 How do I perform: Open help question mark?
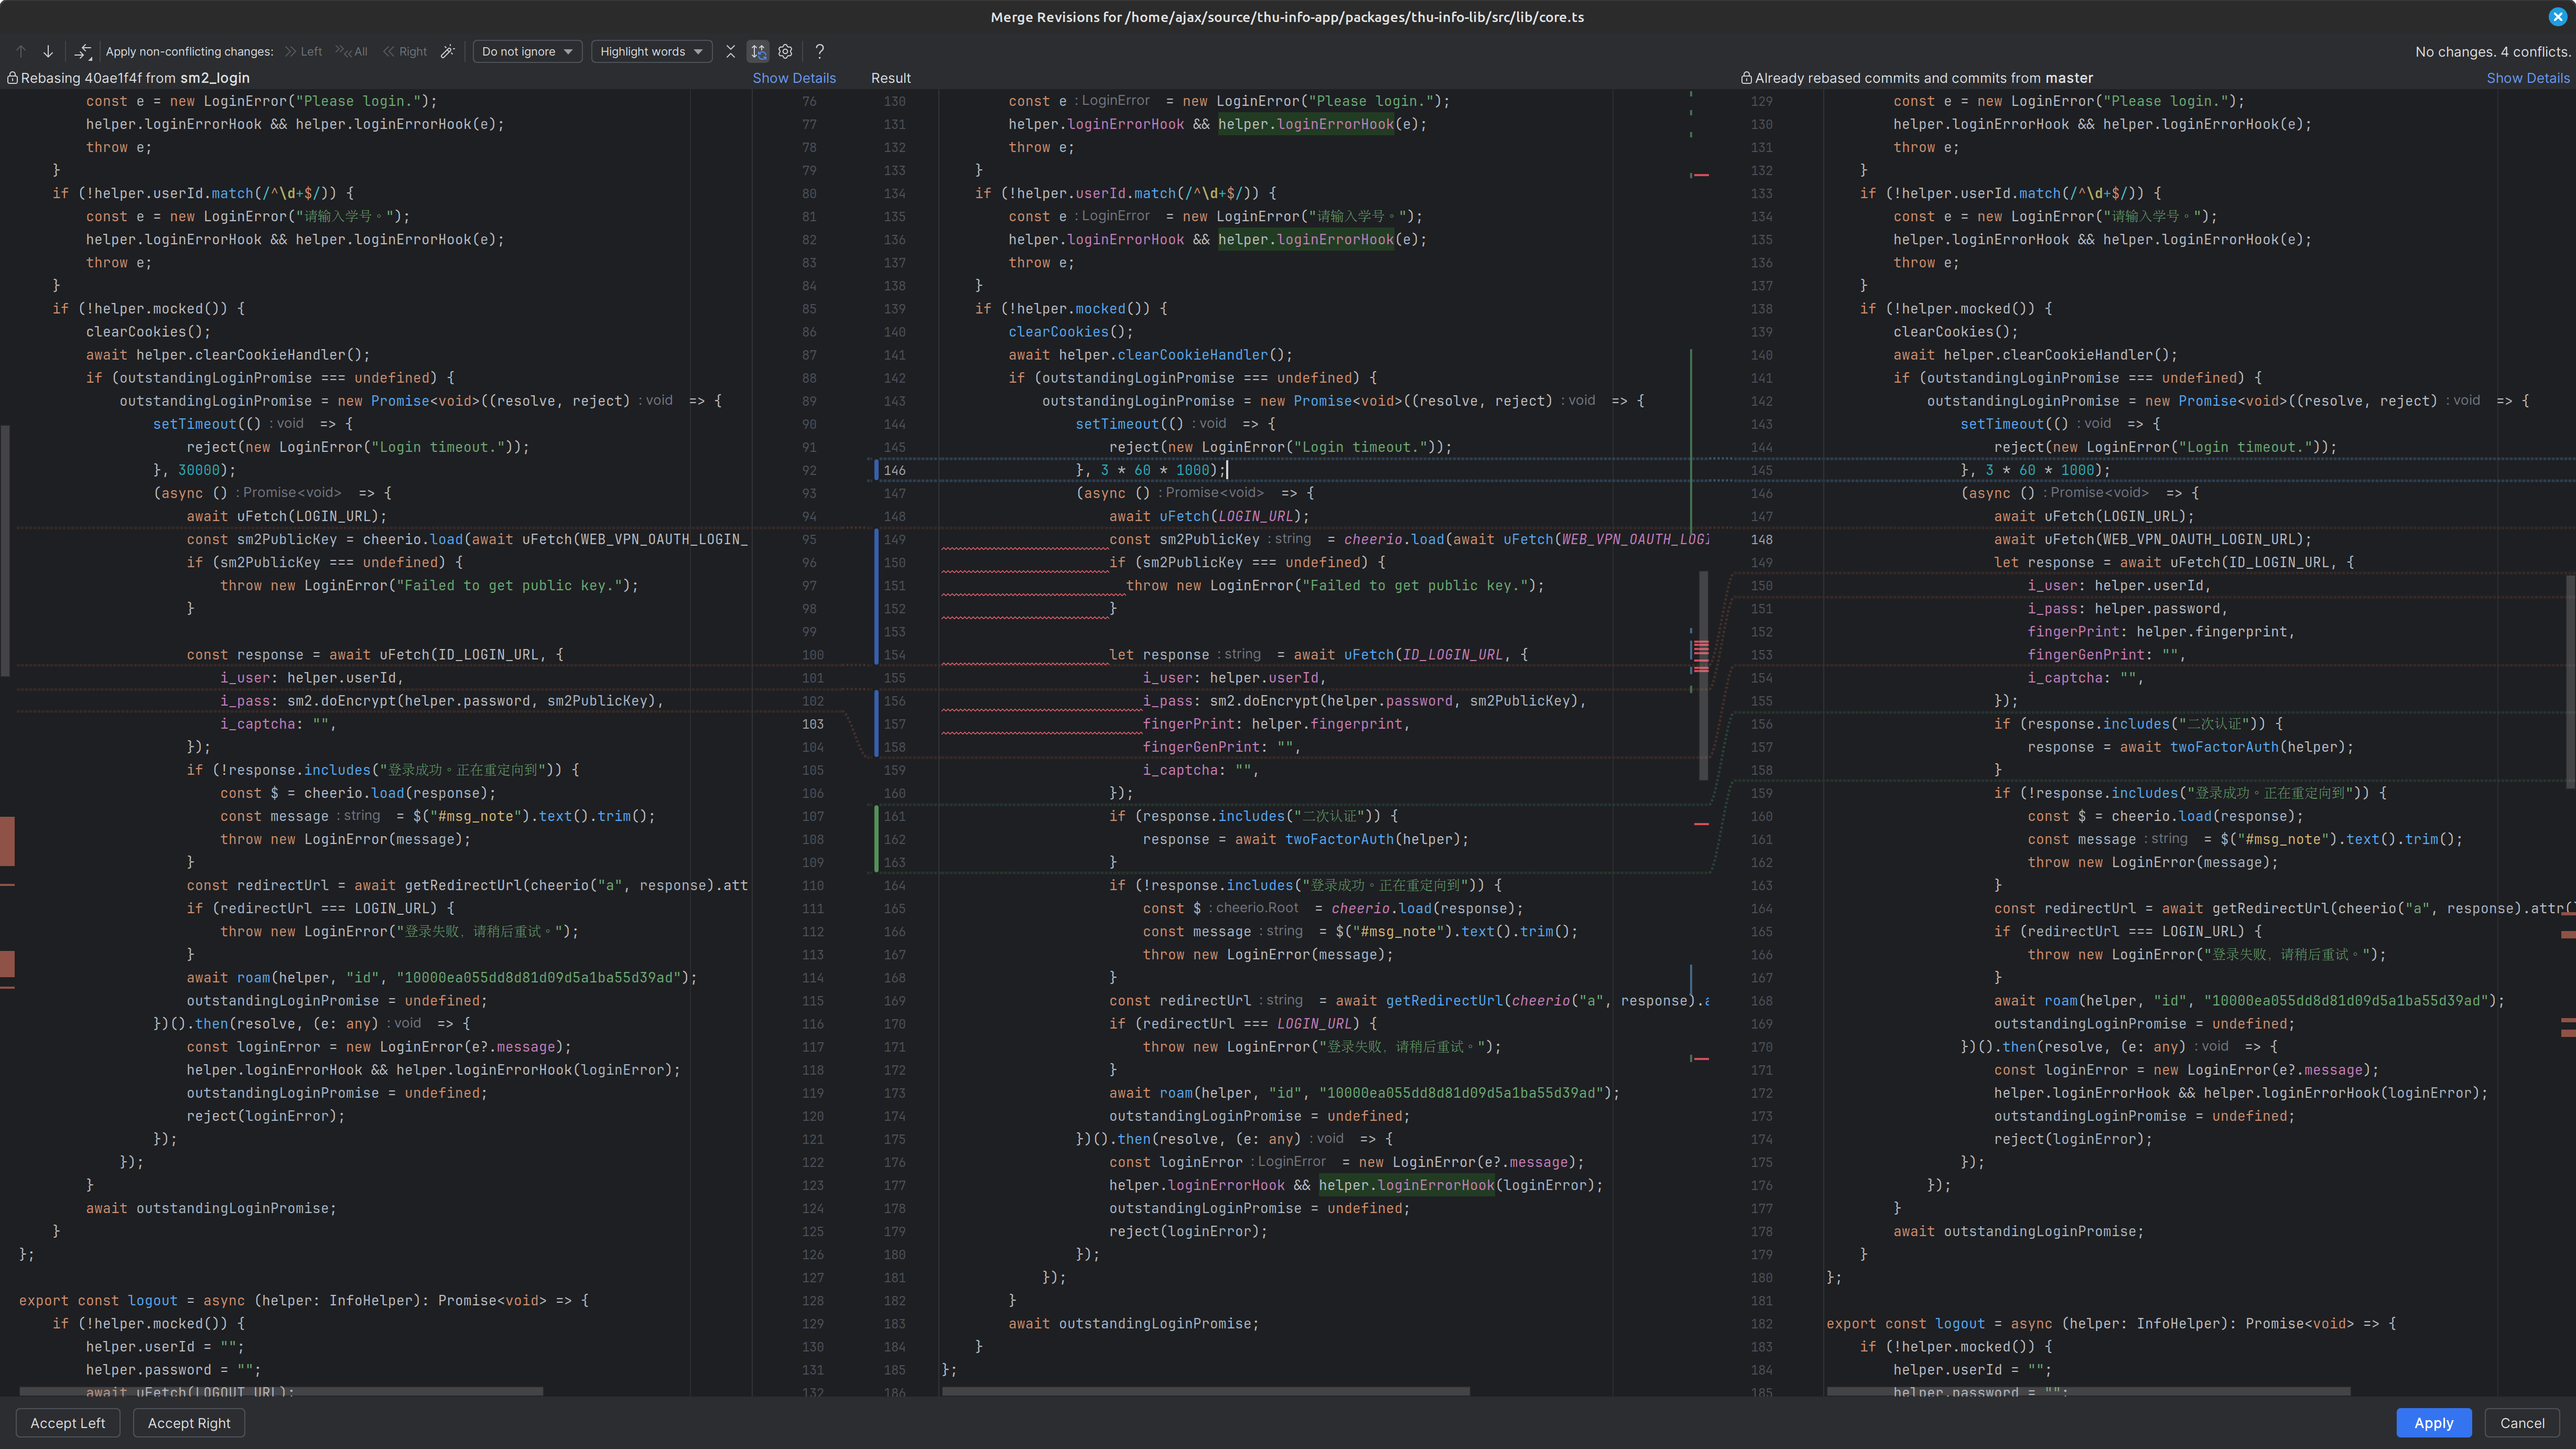[x=820, y=51]
